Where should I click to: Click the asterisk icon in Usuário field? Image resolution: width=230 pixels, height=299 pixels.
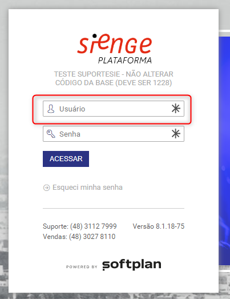(x=176, y=109)
